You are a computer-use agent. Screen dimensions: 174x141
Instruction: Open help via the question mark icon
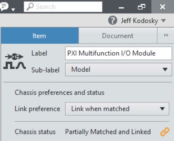click(x=113, y=20)
